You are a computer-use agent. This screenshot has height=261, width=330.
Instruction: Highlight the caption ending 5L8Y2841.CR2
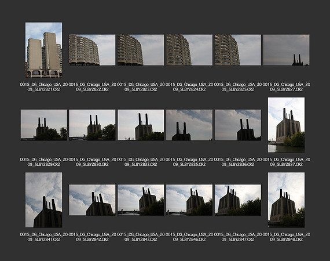44,237
